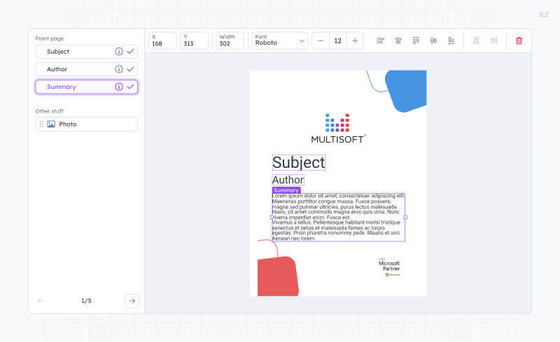Click the Photo item's drag handle dots
The height and width of the screenshot is (342, 560).
coord(41,124)
